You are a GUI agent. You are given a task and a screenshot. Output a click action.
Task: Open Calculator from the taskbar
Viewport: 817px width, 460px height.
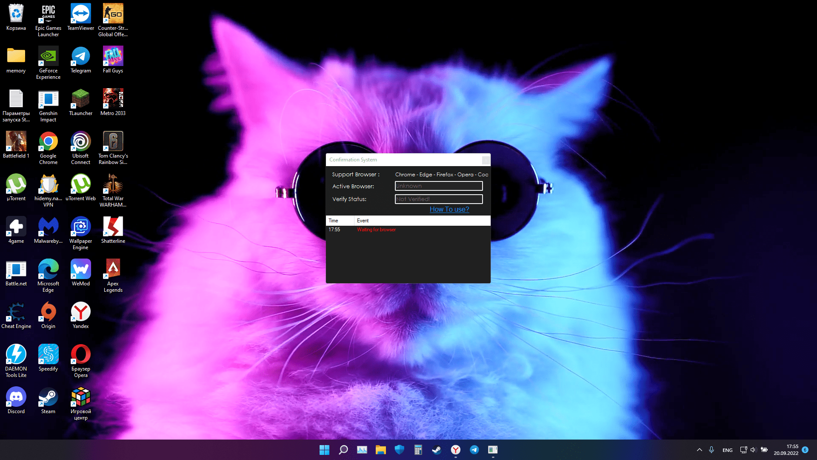tap(418, 450)
